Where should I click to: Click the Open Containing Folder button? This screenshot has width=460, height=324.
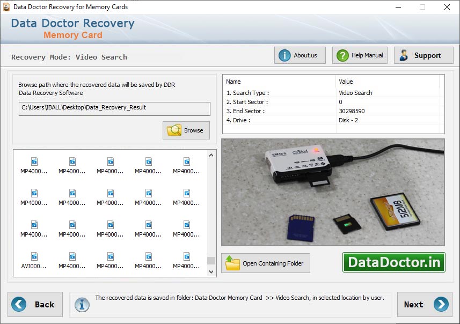point(265,263)
